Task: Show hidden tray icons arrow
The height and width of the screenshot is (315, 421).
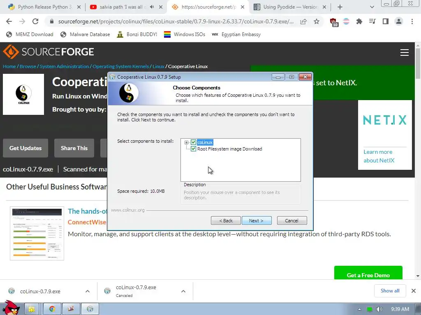Action: [359, 309]
